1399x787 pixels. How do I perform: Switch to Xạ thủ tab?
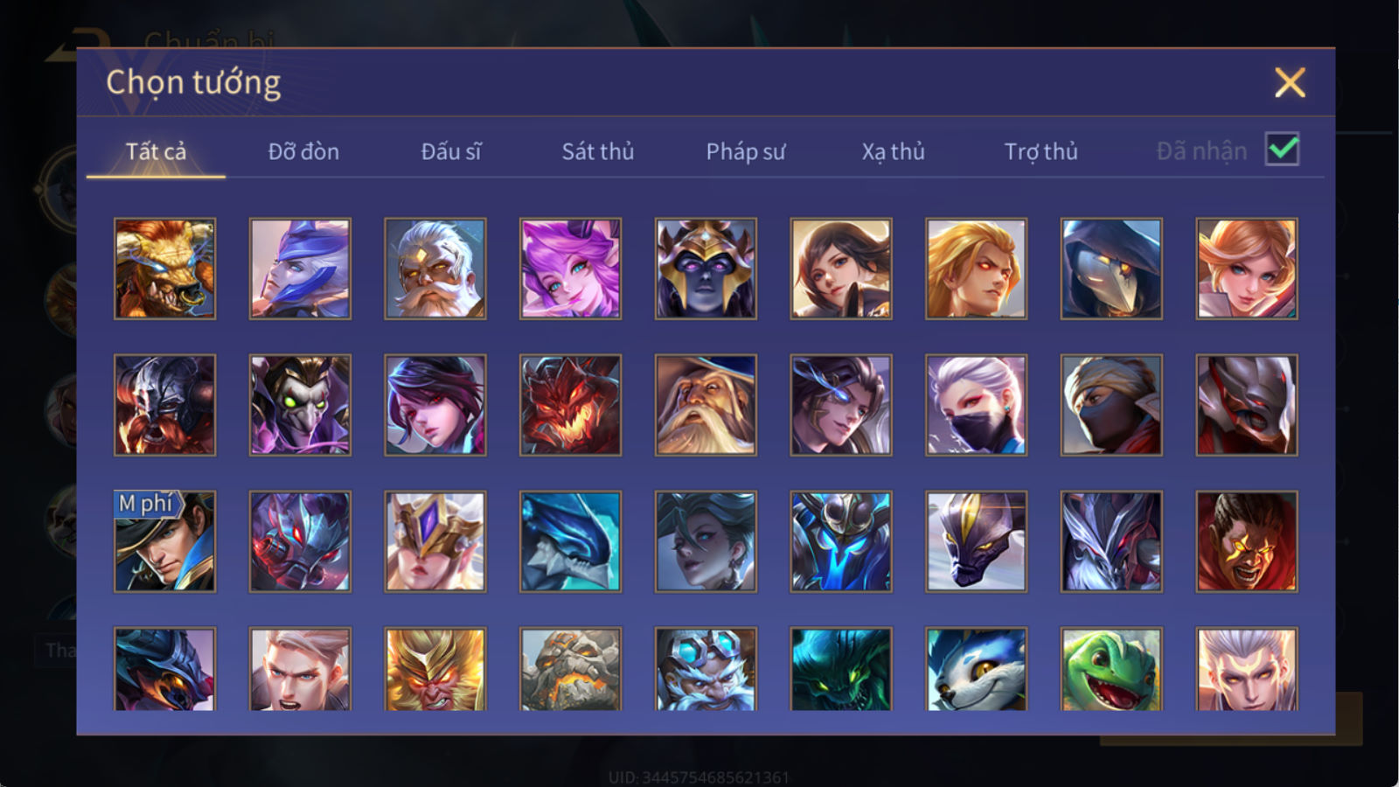click(893, 151)
